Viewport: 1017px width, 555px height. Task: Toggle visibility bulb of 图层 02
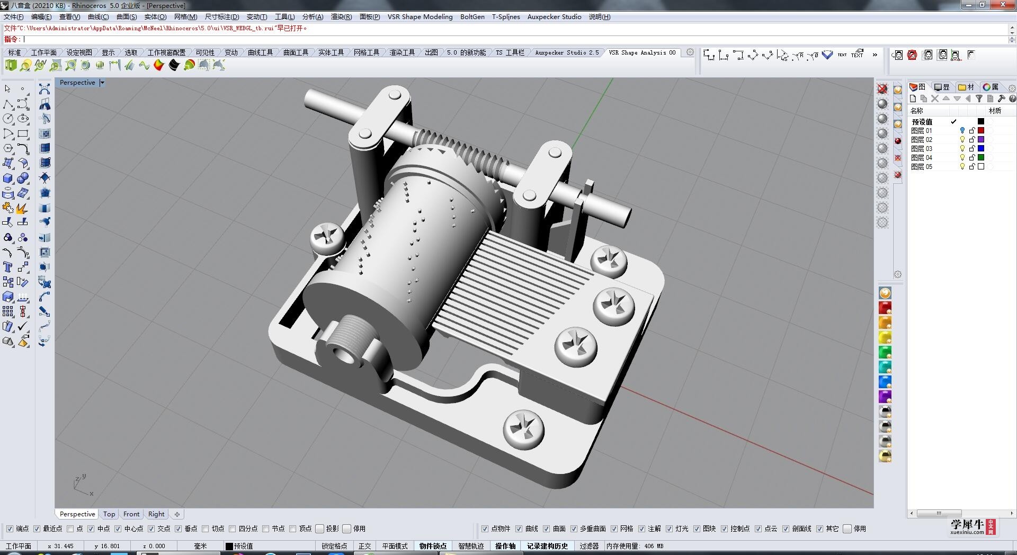pyautogui.click(x=962, y=139)
